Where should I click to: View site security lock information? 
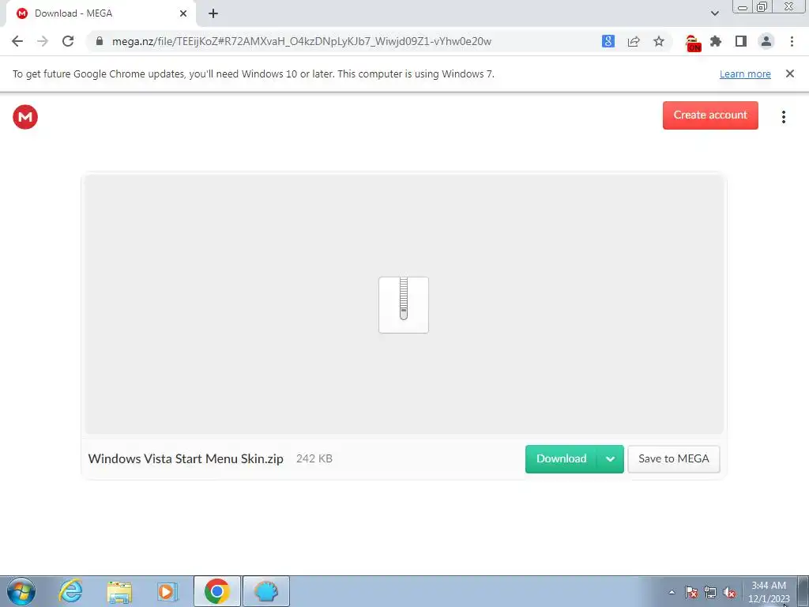(100, 41)
